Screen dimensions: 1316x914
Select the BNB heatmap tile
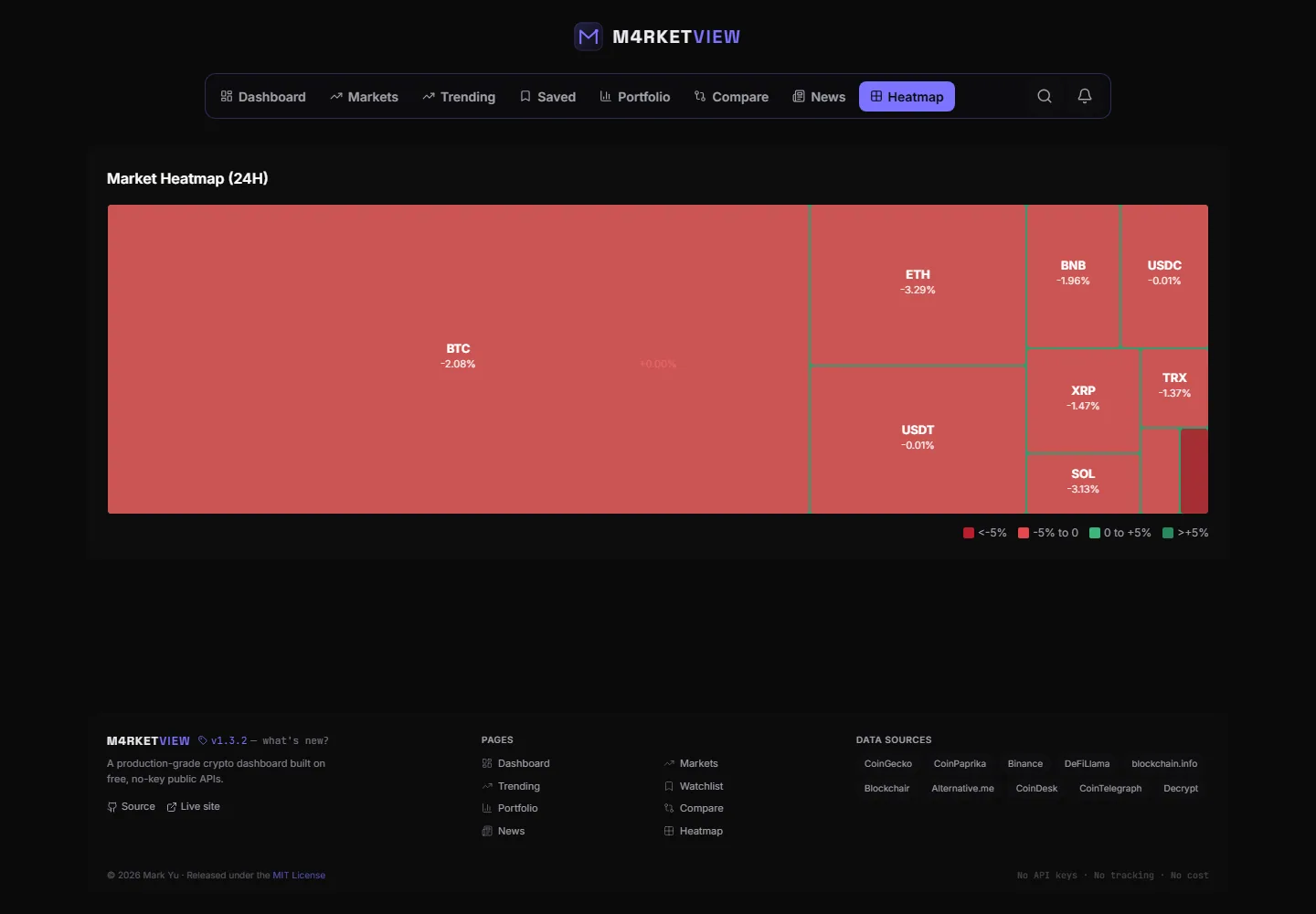(x=1073, y=275)
